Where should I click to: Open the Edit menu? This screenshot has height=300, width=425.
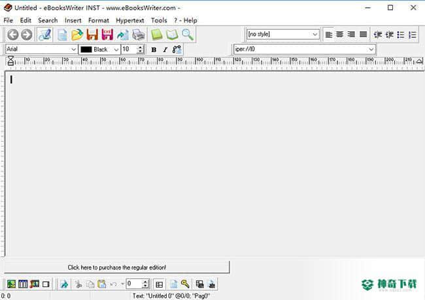click(25, 20)
